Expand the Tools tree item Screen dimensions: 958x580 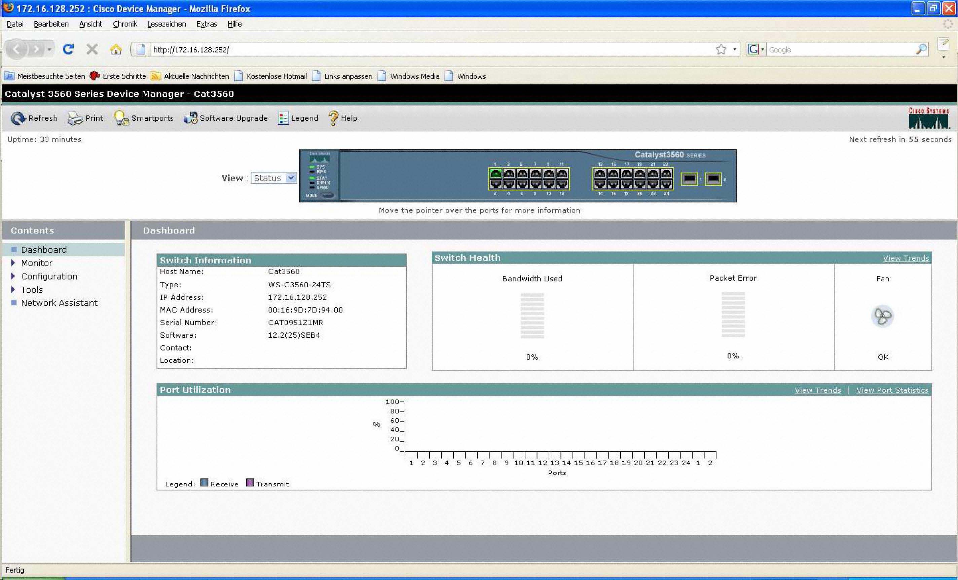13,290
